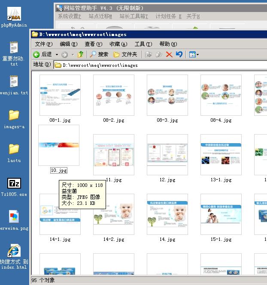The height and width of the screenshot is (285, 267).
Task: Click the Up one level folder icon
Action: 81,54
